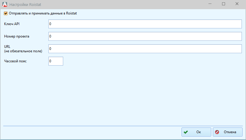Click the 'Ключ API' field label
Image resolution: width=246 pixels, height=140 pixels.
click(x=12, y=24)
